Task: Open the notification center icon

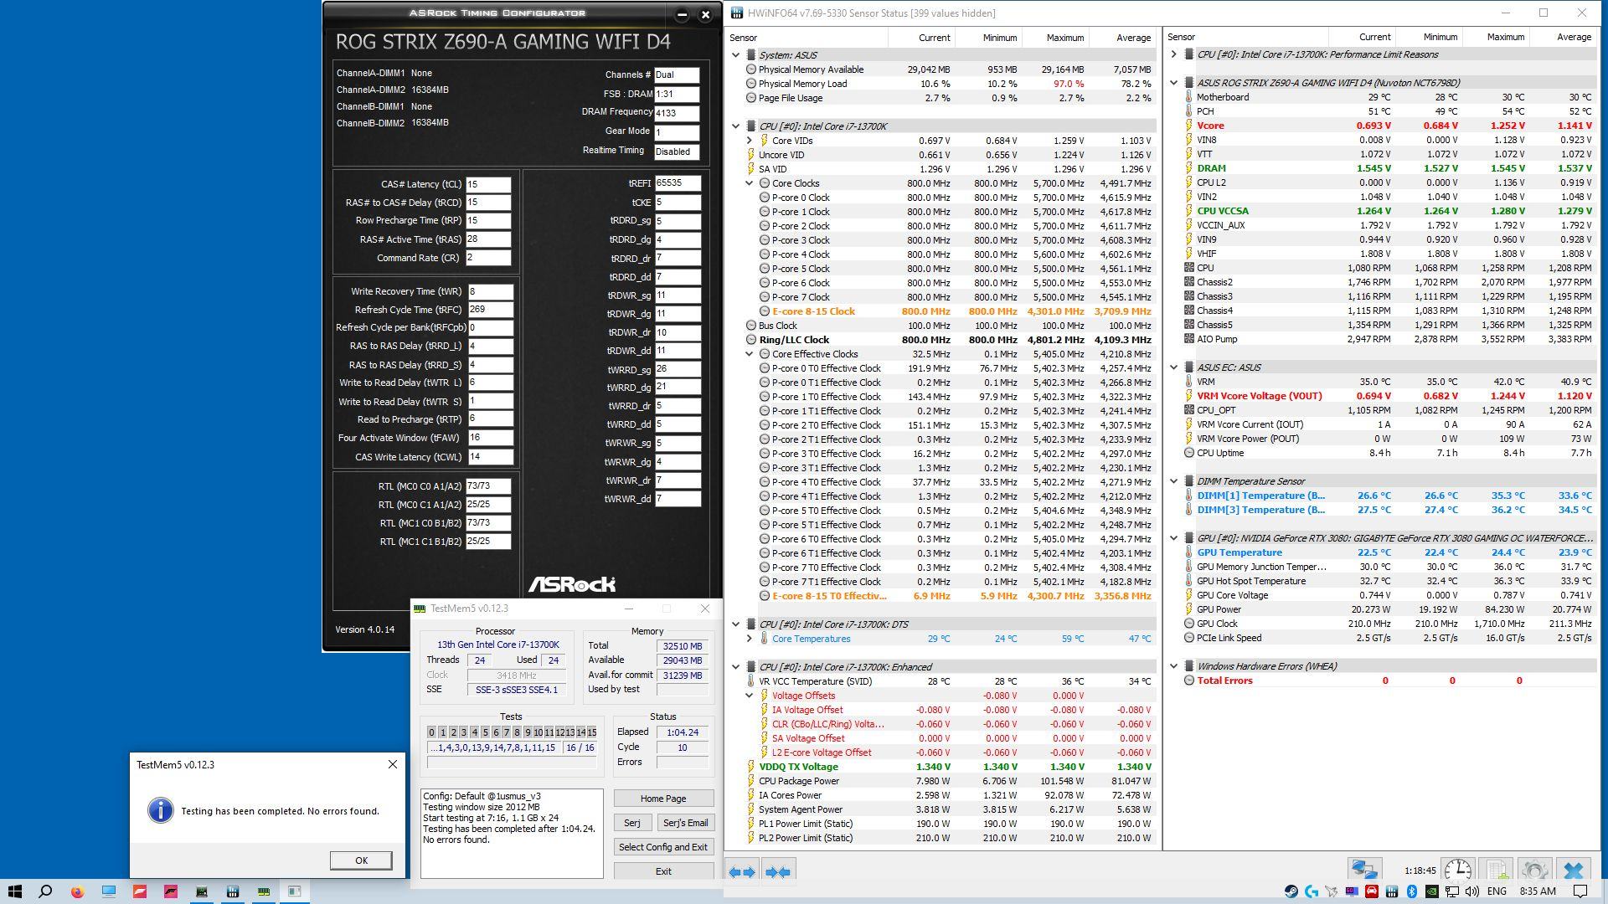Action: tap(1580, 891)
